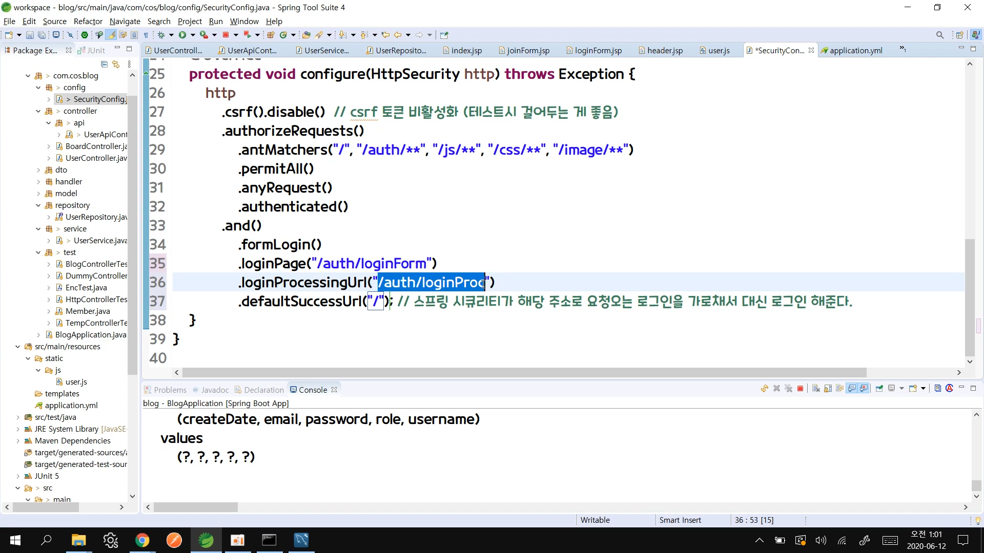984x553 pixels.
Task: Open the Run button dropdown arrow
Action: click(x=193, y=35)
